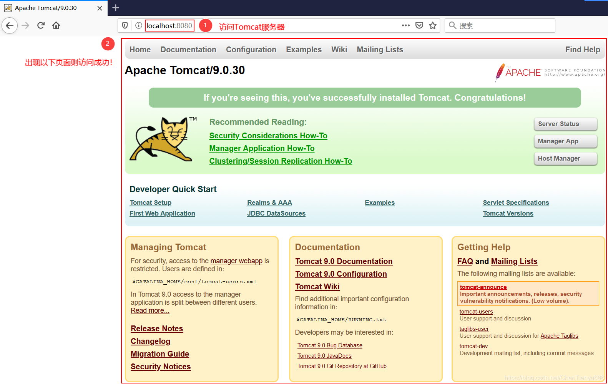The width and height of the screenshot is (608, 385).
Task: Click the Apache Software Foundation logo
Action: pyautogui.click(x=550, y=72)
